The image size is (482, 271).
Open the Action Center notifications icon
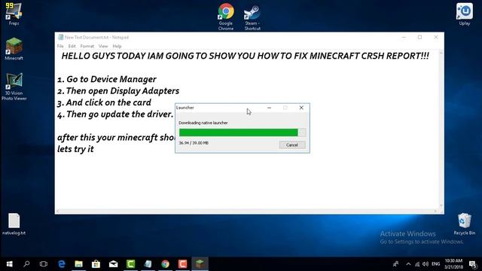pos(473,264)
